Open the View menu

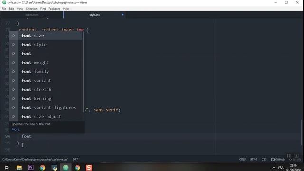point(20,9)
